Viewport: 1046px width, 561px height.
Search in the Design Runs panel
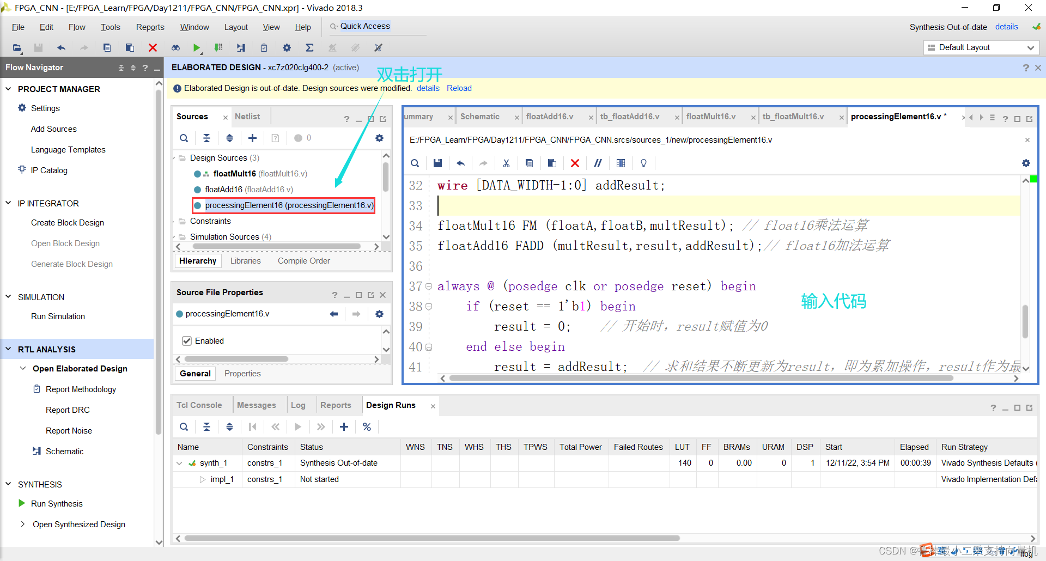(x=184, y=427)
